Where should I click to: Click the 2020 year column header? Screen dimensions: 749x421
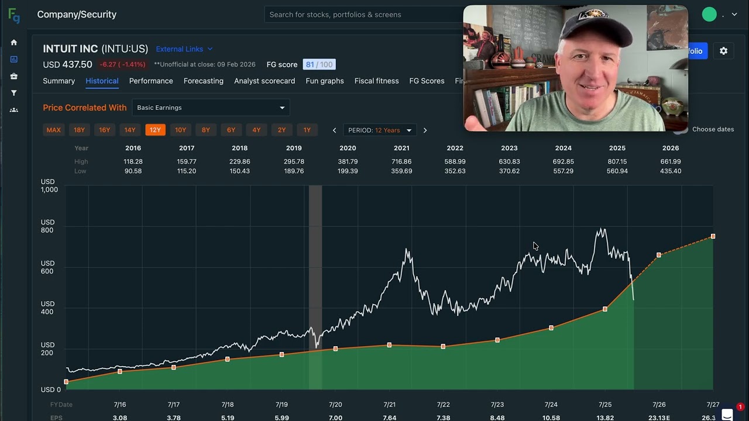pos(348,148)
